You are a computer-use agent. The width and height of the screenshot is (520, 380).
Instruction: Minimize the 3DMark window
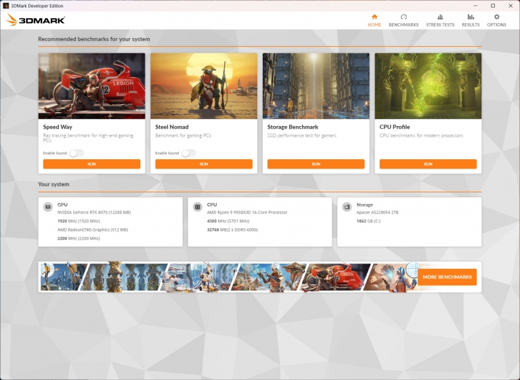coord(475,5)
